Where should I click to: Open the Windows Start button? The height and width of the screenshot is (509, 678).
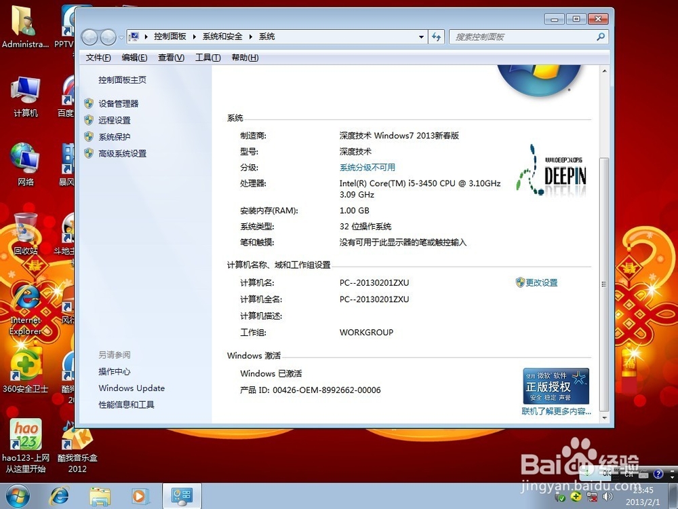tap(18, 497)
